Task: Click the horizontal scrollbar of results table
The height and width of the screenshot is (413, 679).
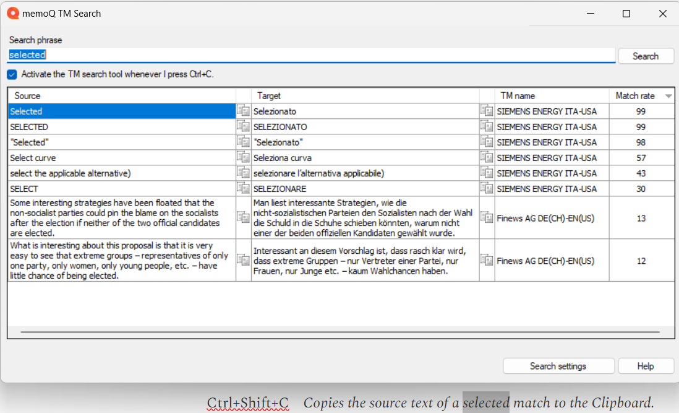Action: (x=340, y=332)
